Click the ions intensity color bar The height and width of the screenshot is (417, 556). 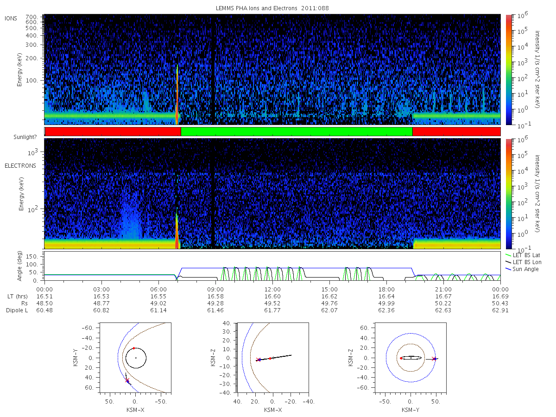(x=509, y=69)
